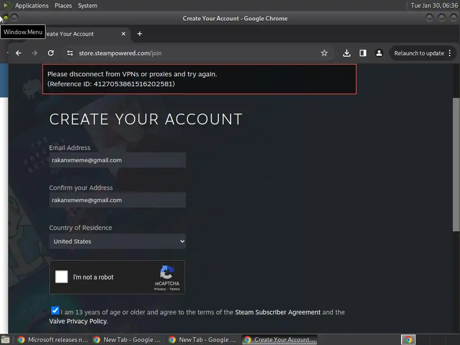Bookmark this page with the star icon
Screen dimensions: 460x345
click(324, 53)
